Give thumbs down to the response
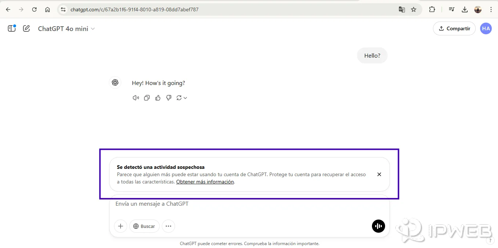Viewport: 498px width, 248px height. (x=169, y=98)
